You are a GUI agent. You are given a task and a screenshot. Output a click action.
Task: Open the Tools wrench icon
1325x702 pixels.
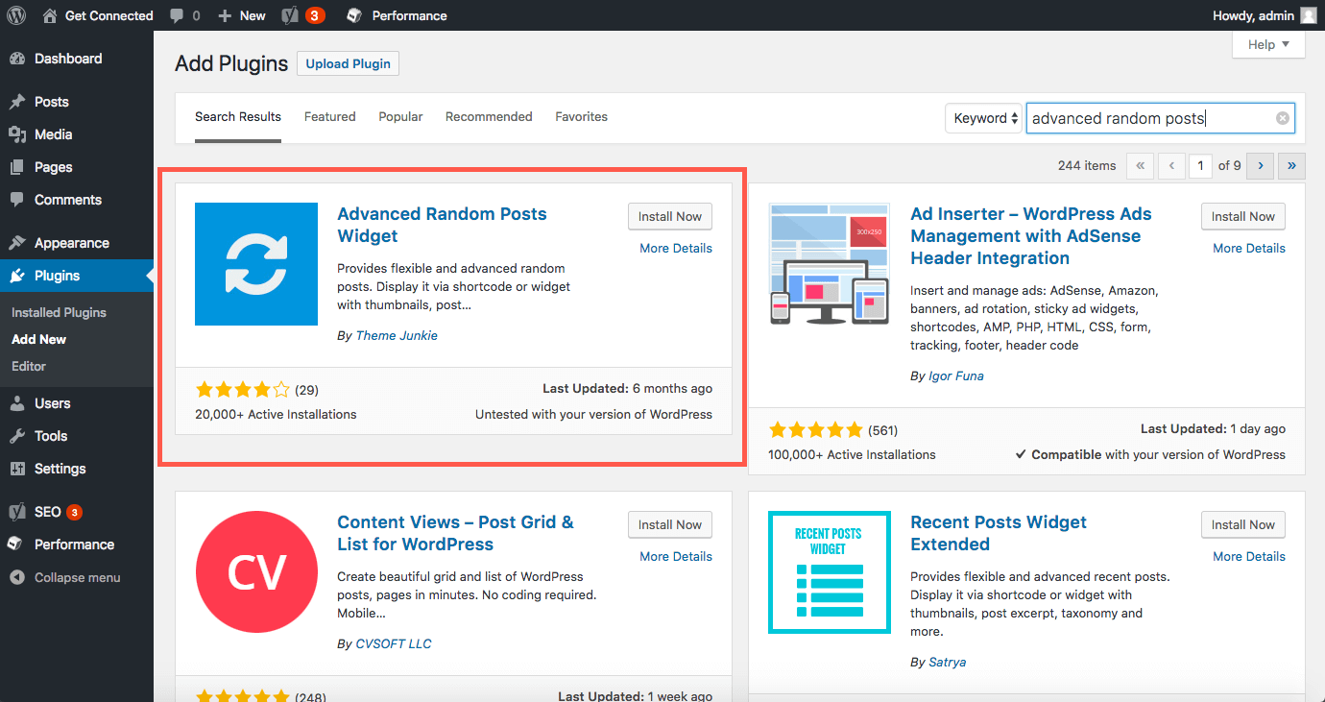(x=17, y=436)
